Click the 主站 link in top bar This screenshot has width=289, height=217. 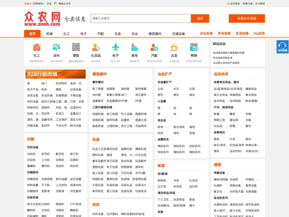[x=49, y=4]
